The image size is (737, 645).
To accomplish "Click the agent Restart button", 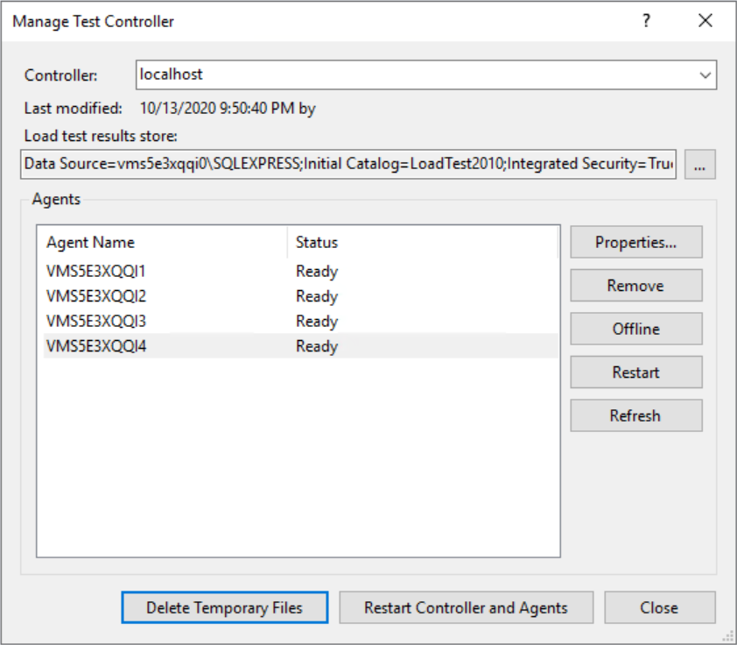I will point(636,372).
